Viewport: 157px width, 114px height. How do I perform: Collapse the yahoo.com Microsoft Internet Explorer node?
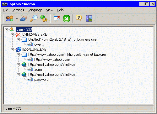tap(18, 54)
